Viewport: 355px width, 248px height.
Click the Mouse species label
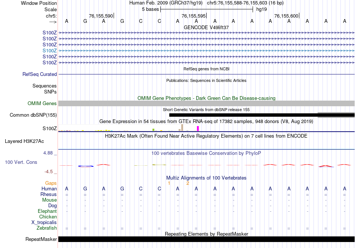pyautogui.click(x=49, y=200)
